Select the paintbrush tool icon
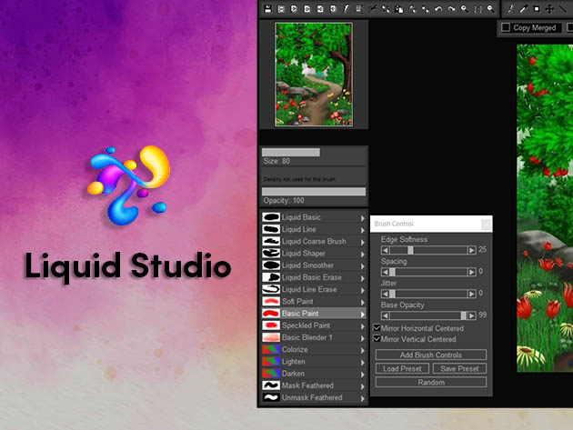 pyautogui.click(x=510, y=9)
